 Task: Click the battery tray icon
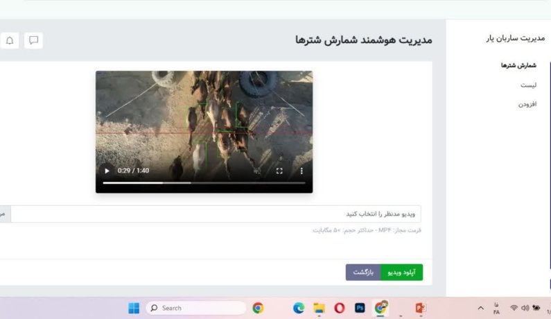coord(536,308)
